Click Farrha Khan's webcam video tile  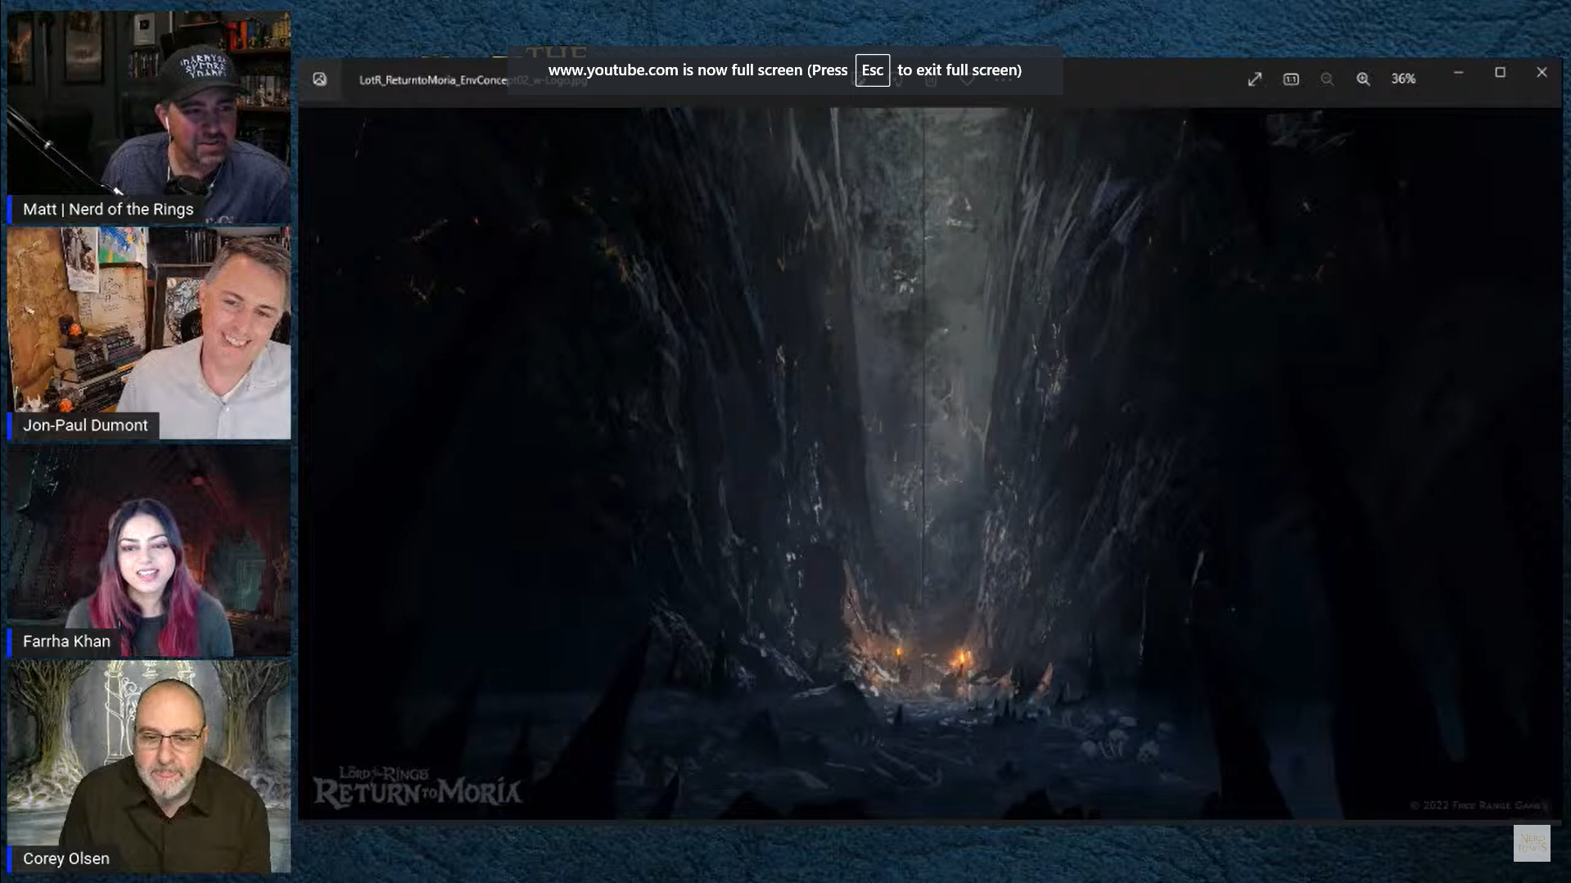click(x=149, y=550)
